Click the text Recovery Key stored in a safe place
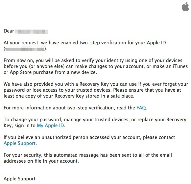Image resolution: width=191 pixels, height=184 pixels. click(94, 96)
